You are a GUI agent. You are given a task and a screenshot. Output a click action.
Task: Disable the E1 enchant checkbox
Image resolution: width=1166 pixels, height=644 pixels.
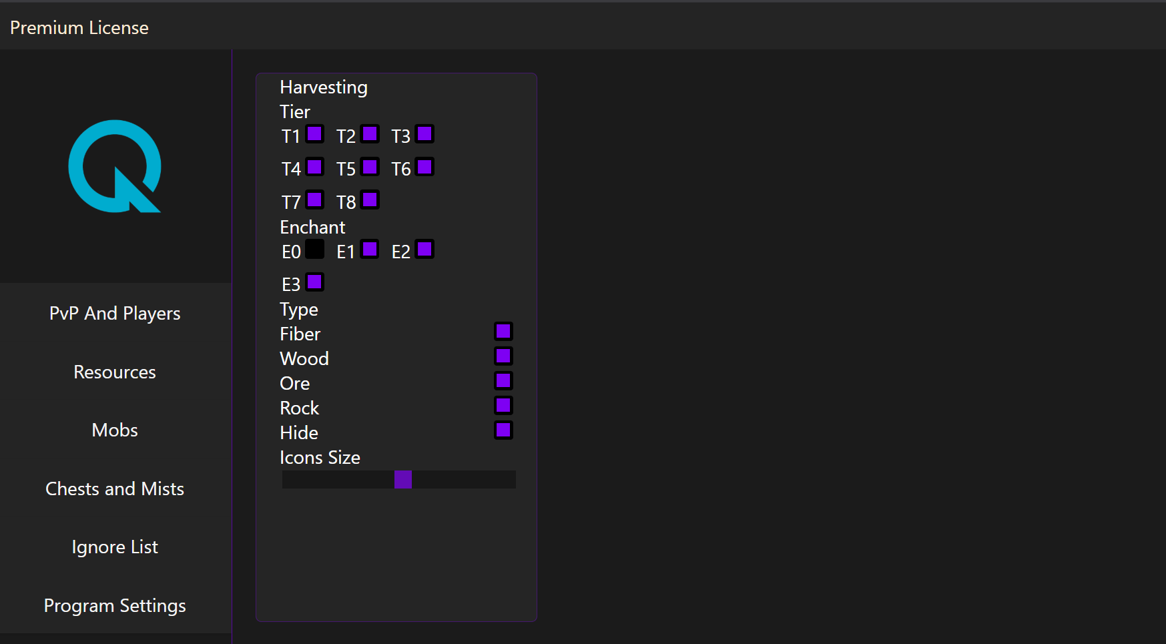pos(370,250)
